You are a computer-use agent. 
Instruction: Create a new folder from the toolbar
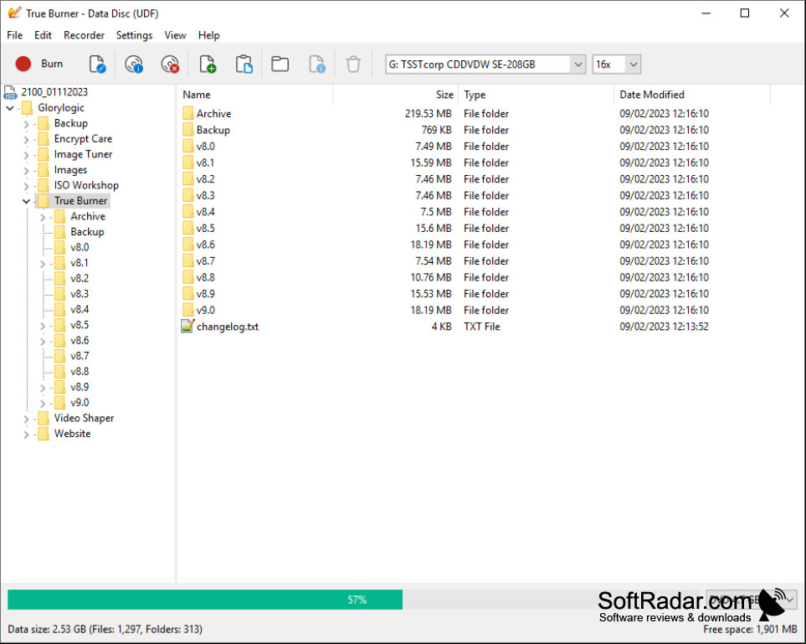280,64
